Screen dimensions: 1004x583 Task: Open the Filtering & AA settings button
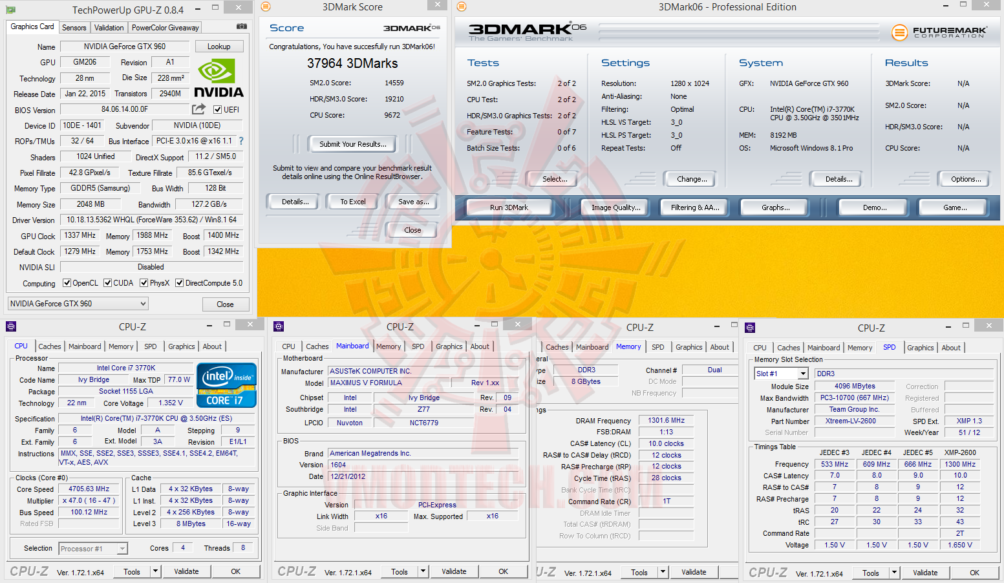click(695, 207)
